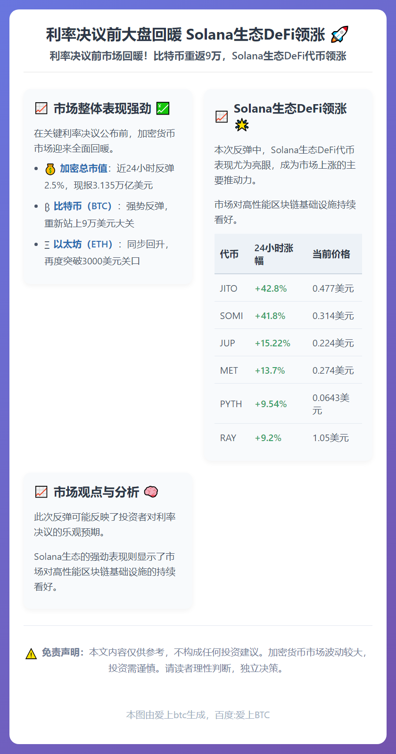The height and width of the screenshot is (754, 396).
Task: Click the +9.2% gain value
Action: click(x=268, y=438)
